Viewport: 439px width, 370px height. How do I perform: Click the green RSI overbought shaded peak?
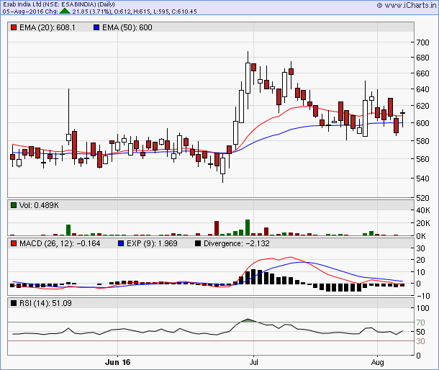click(248, 320)
